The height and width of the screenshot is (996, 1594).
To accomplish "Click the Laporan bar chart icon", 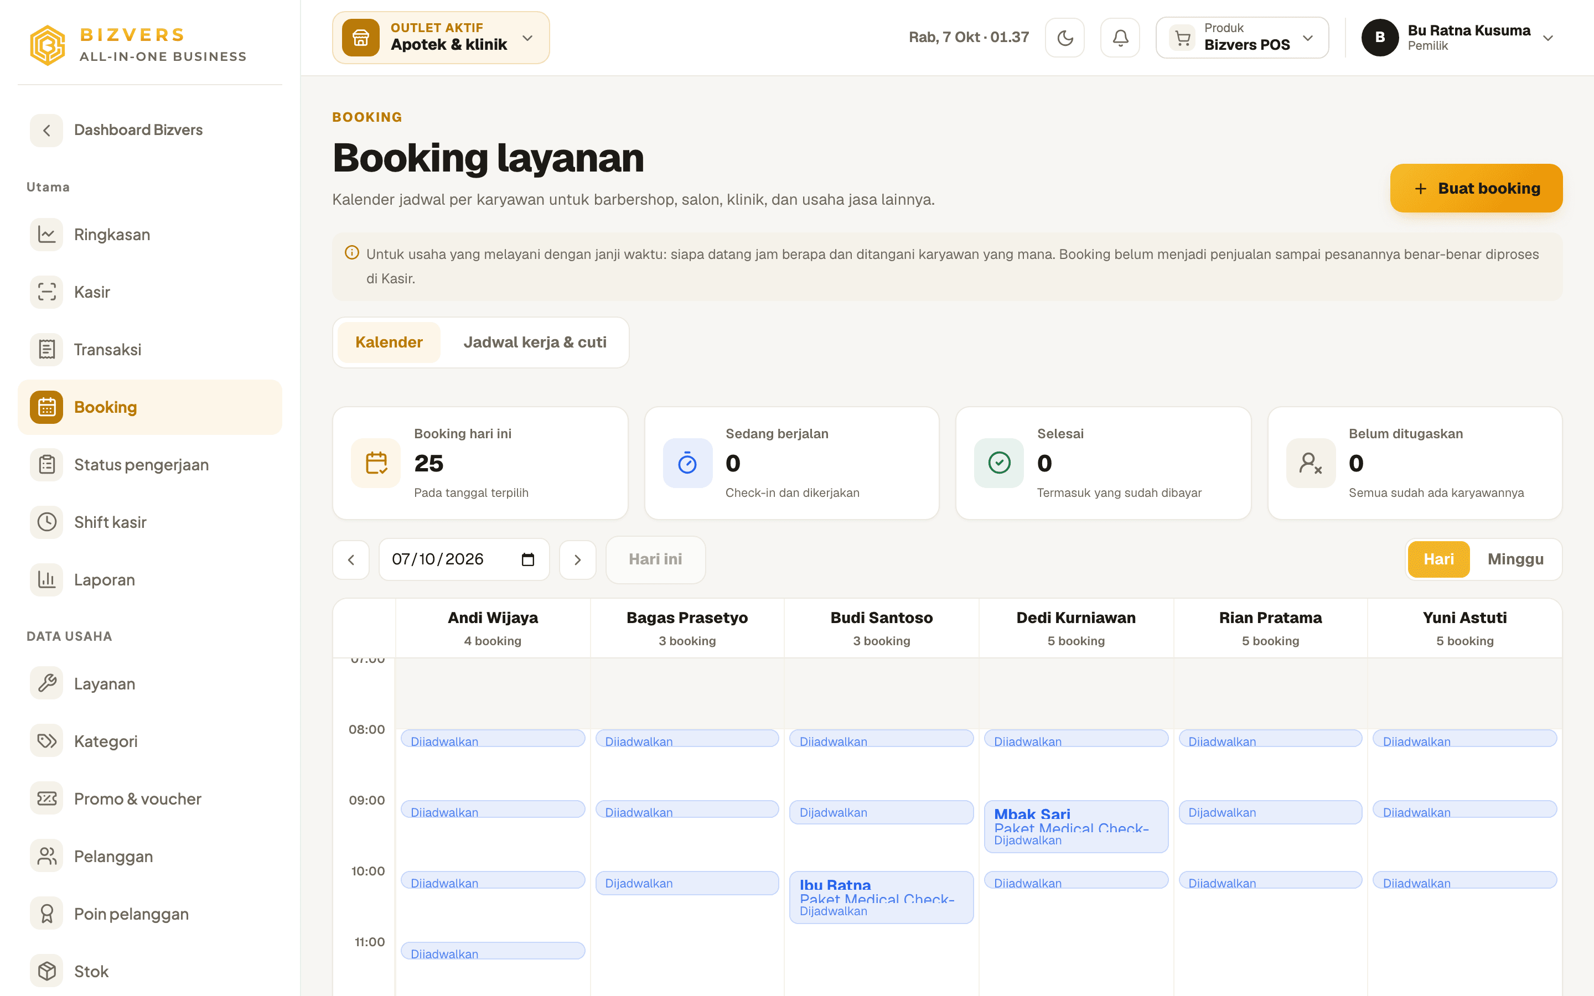I will [46, 580].
